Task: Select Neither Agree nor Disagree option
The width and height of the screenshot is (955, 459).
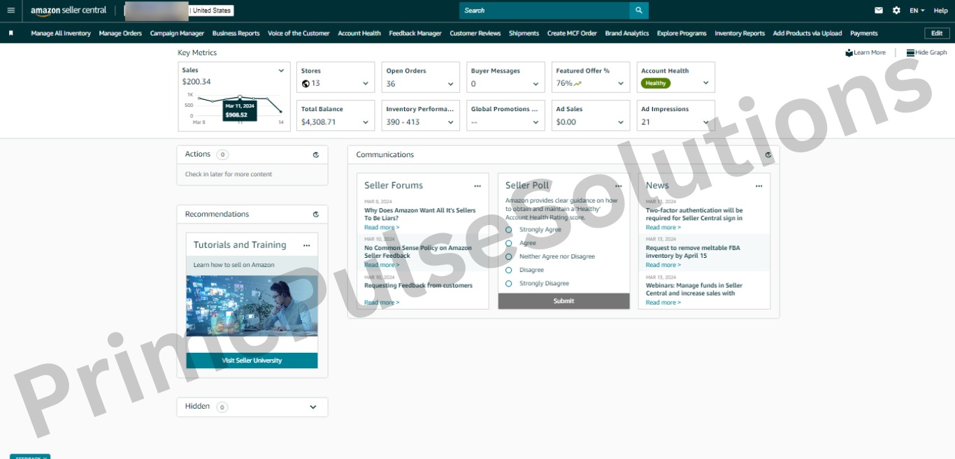Action: click(509, 256)
